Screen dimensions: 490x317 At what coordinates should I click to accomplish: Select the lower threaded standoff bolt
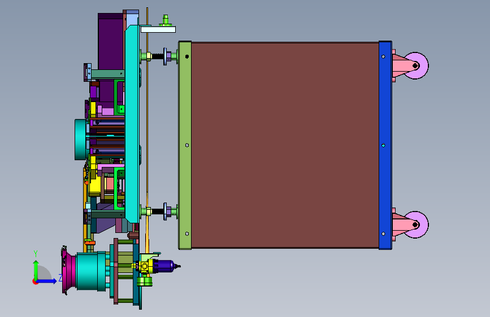[x=159, y=212]
